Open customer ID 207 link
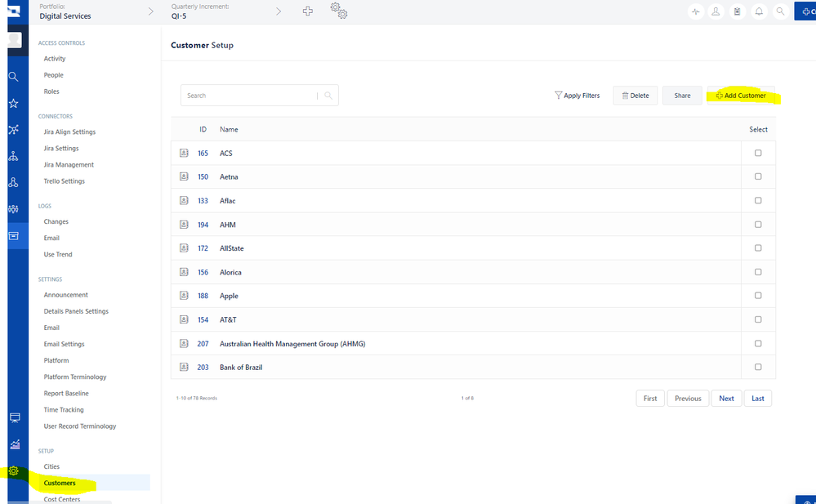The height and width of the screenshot is (504, 816). [203, 344]
